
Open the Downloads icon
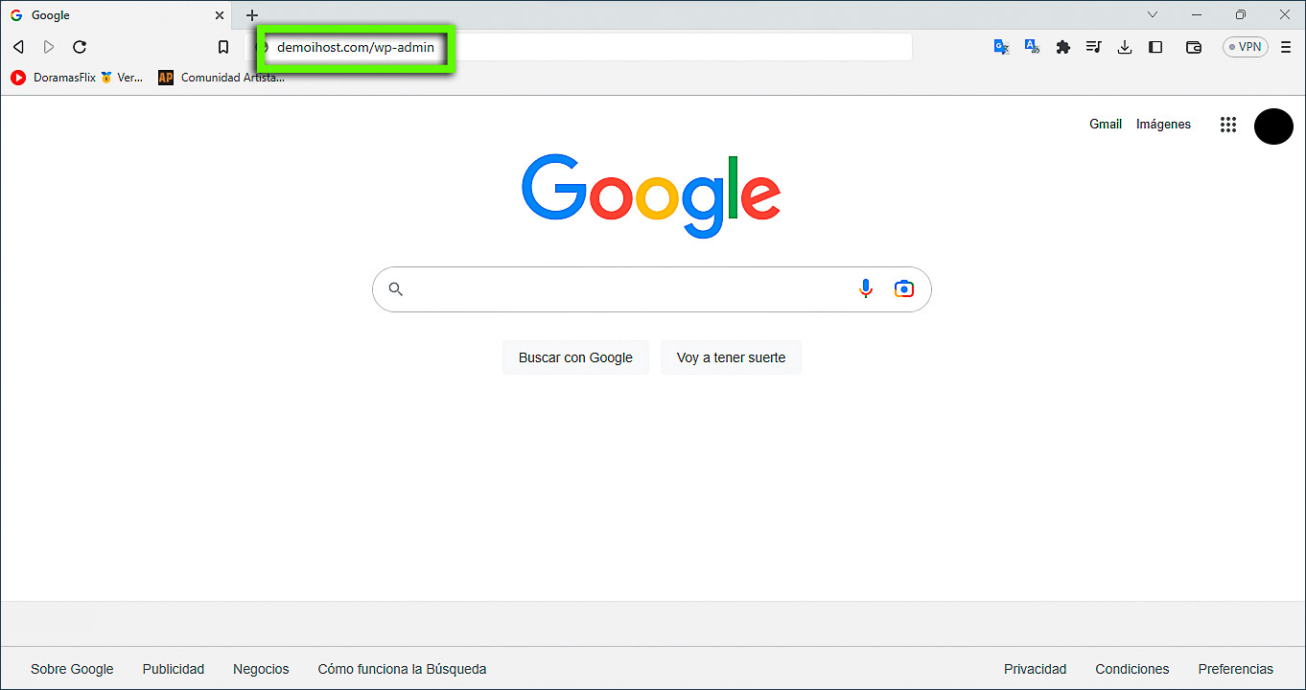click(x=1124, y=46)
